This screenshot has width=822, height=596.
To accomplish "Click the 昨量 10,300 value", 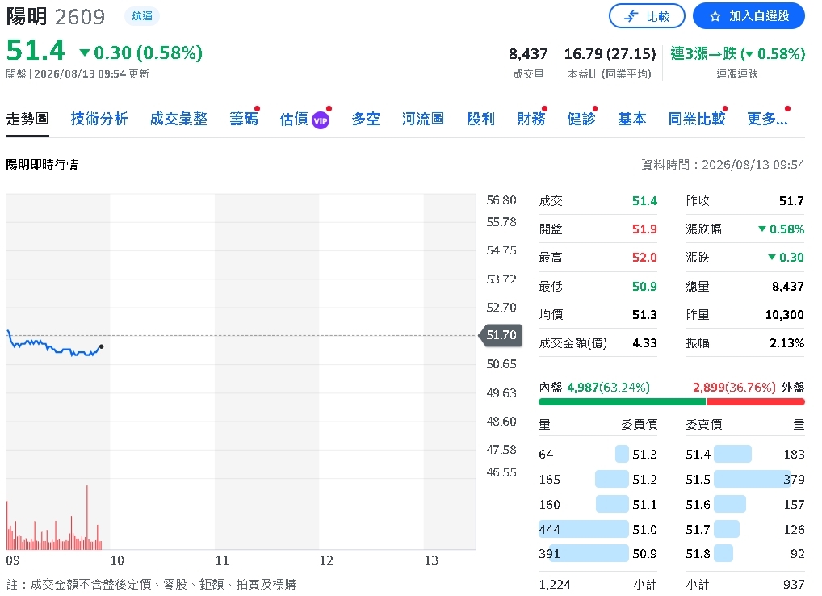I will (x=784, y=314).
